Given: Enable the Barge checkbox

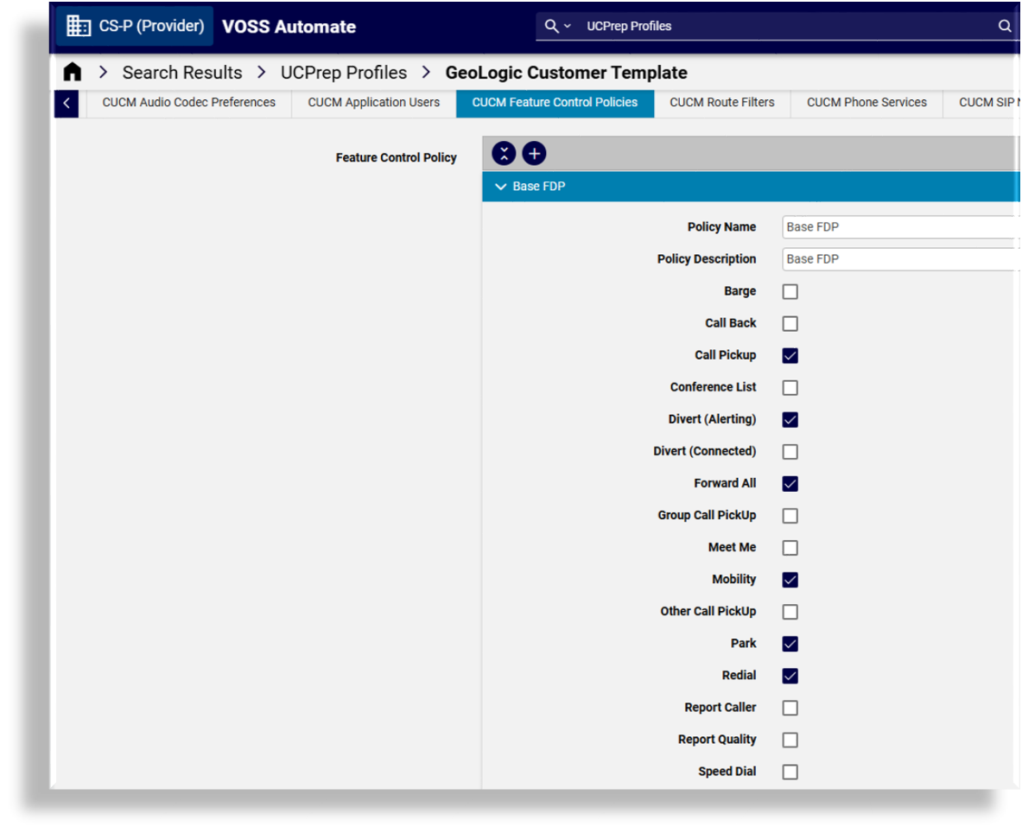Looking at the screenshot, I should pos(790,292).
